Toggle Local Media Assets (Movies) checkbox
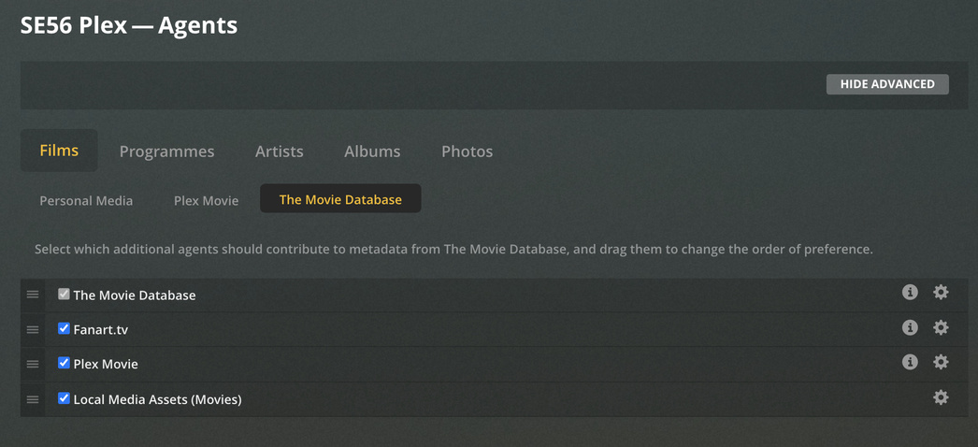This screenshot has width=978, height=447. (x=64, y=398)
